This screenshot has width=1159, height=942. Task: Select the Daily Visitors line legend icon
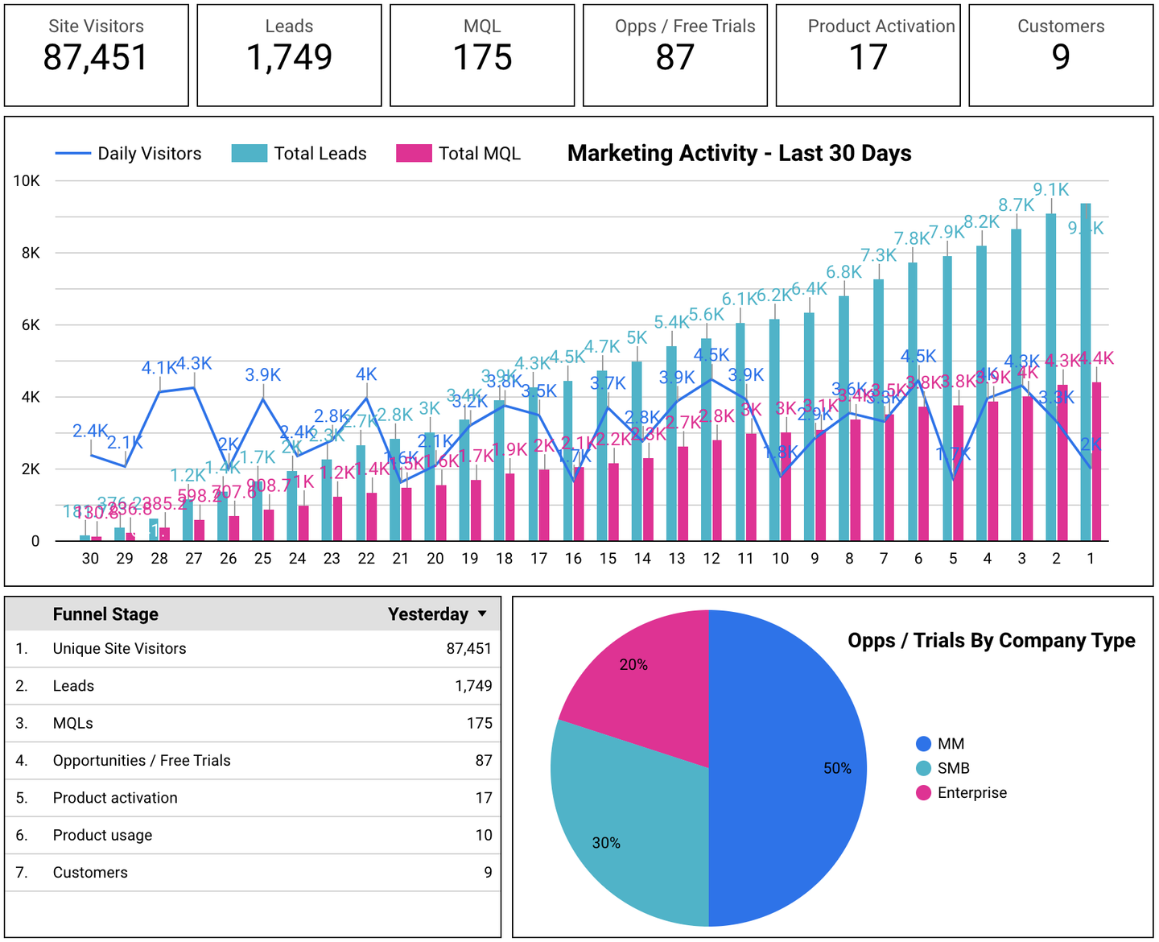click(74, 153)
